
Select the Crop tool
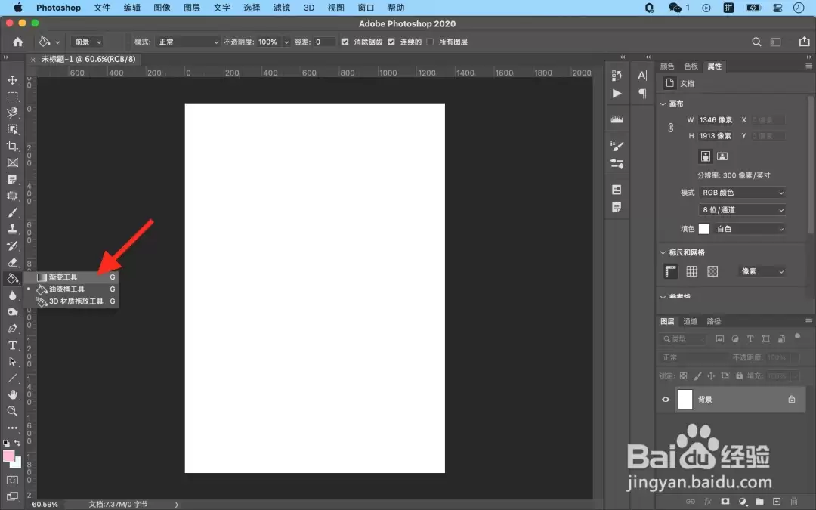(13, 147)
